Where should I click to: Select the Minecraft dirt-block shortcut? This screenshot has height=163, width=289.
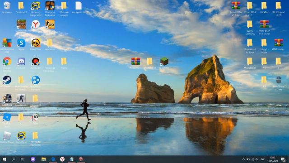21,24
